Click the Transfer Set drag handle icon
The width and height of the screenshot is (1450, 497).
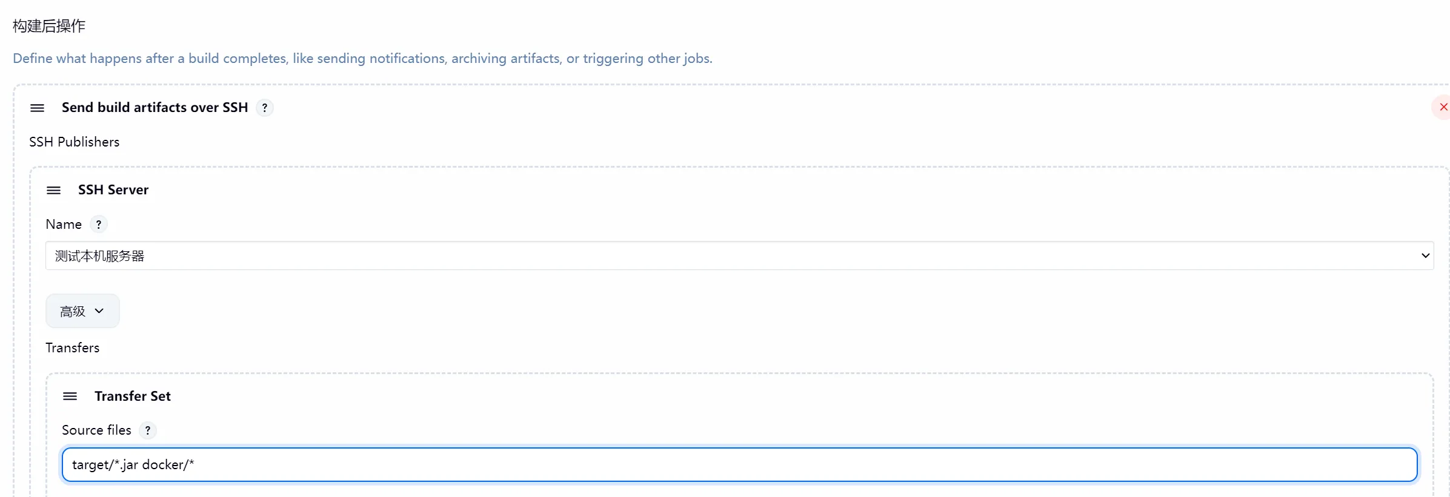click(x=70, y=397)
